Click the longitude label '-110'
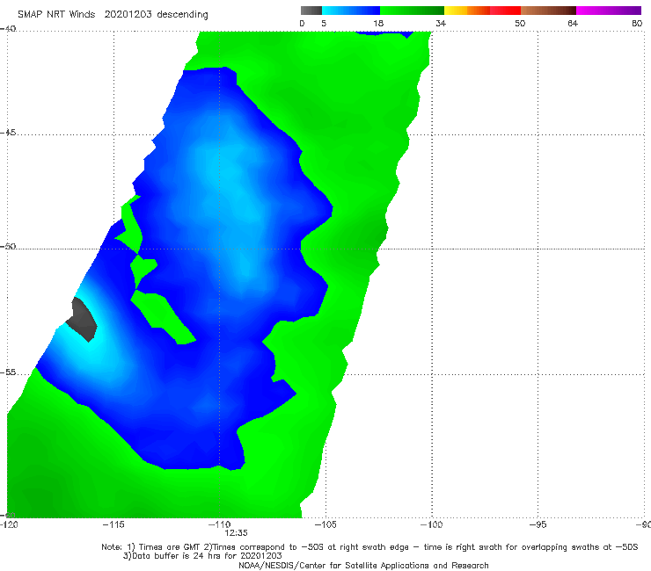The image size is (651, 571). (220, 524)
